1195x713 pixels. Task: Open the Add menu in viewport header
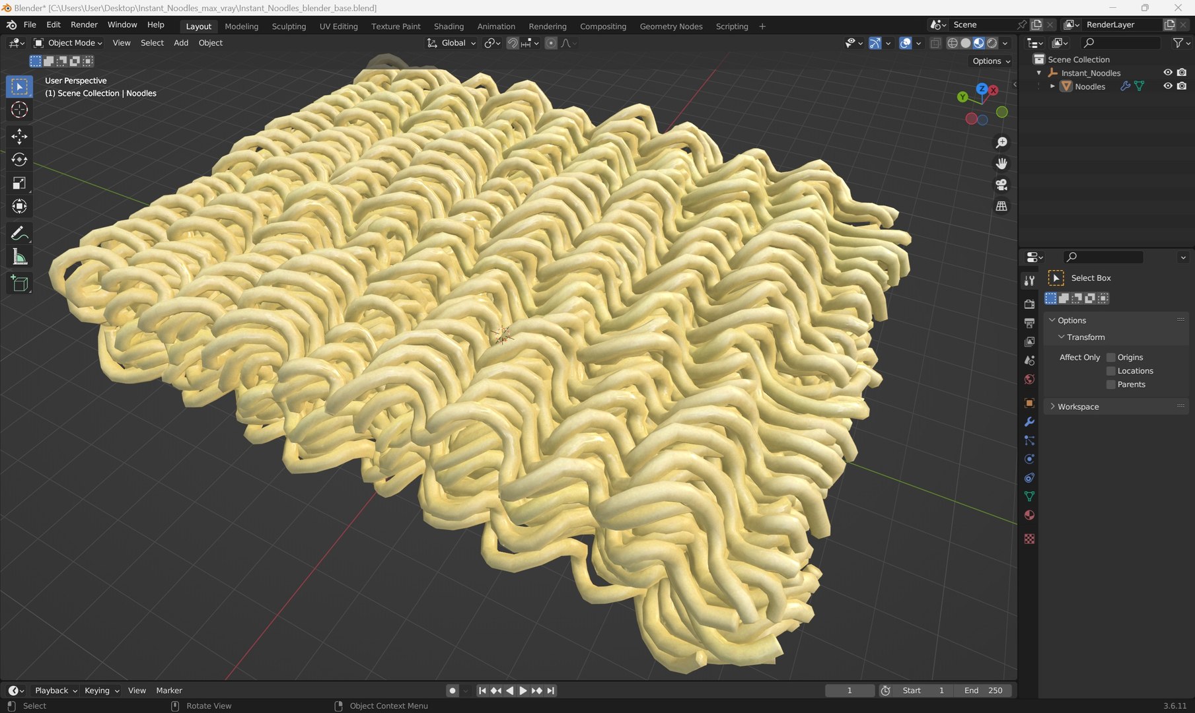click(x=181, y=43)
